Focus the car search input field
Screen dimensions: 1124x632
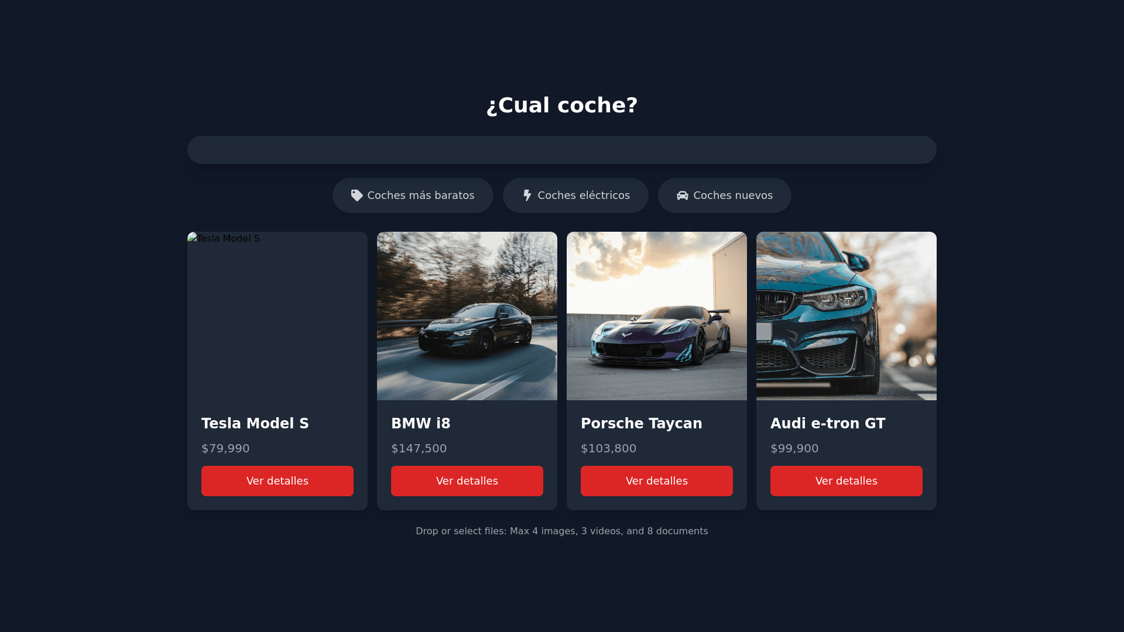coord(562,150)
